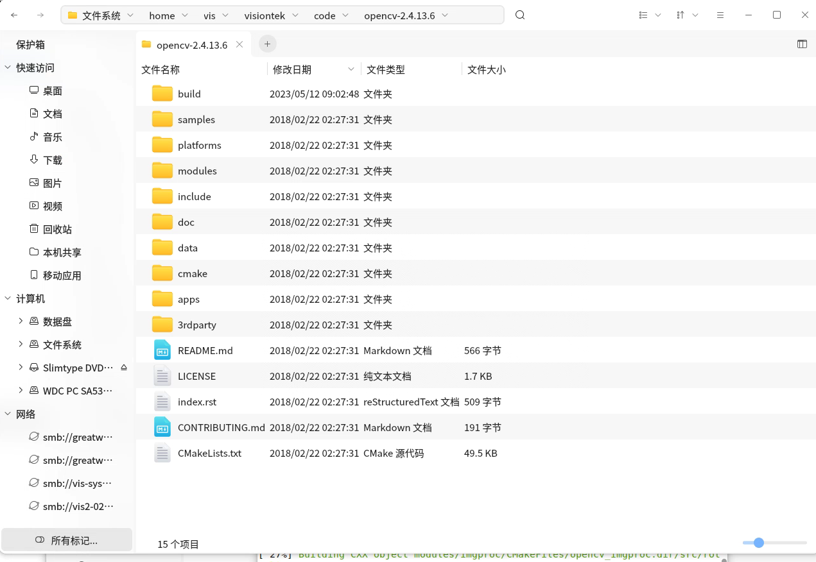The height and width of the screenshot is (562, 816).
Task: Expand the 数据盘 tree node
Action: (21, 321)
